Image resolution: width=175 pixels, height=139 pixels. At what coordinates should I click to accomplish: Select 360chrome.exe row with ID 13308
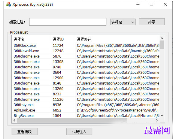click(86, 62)
